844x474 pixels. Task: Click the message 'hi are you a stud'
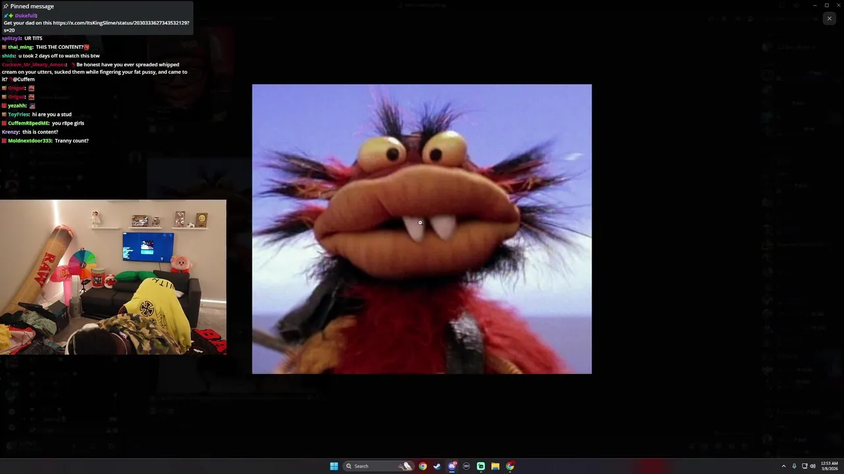tap(51, 115)
